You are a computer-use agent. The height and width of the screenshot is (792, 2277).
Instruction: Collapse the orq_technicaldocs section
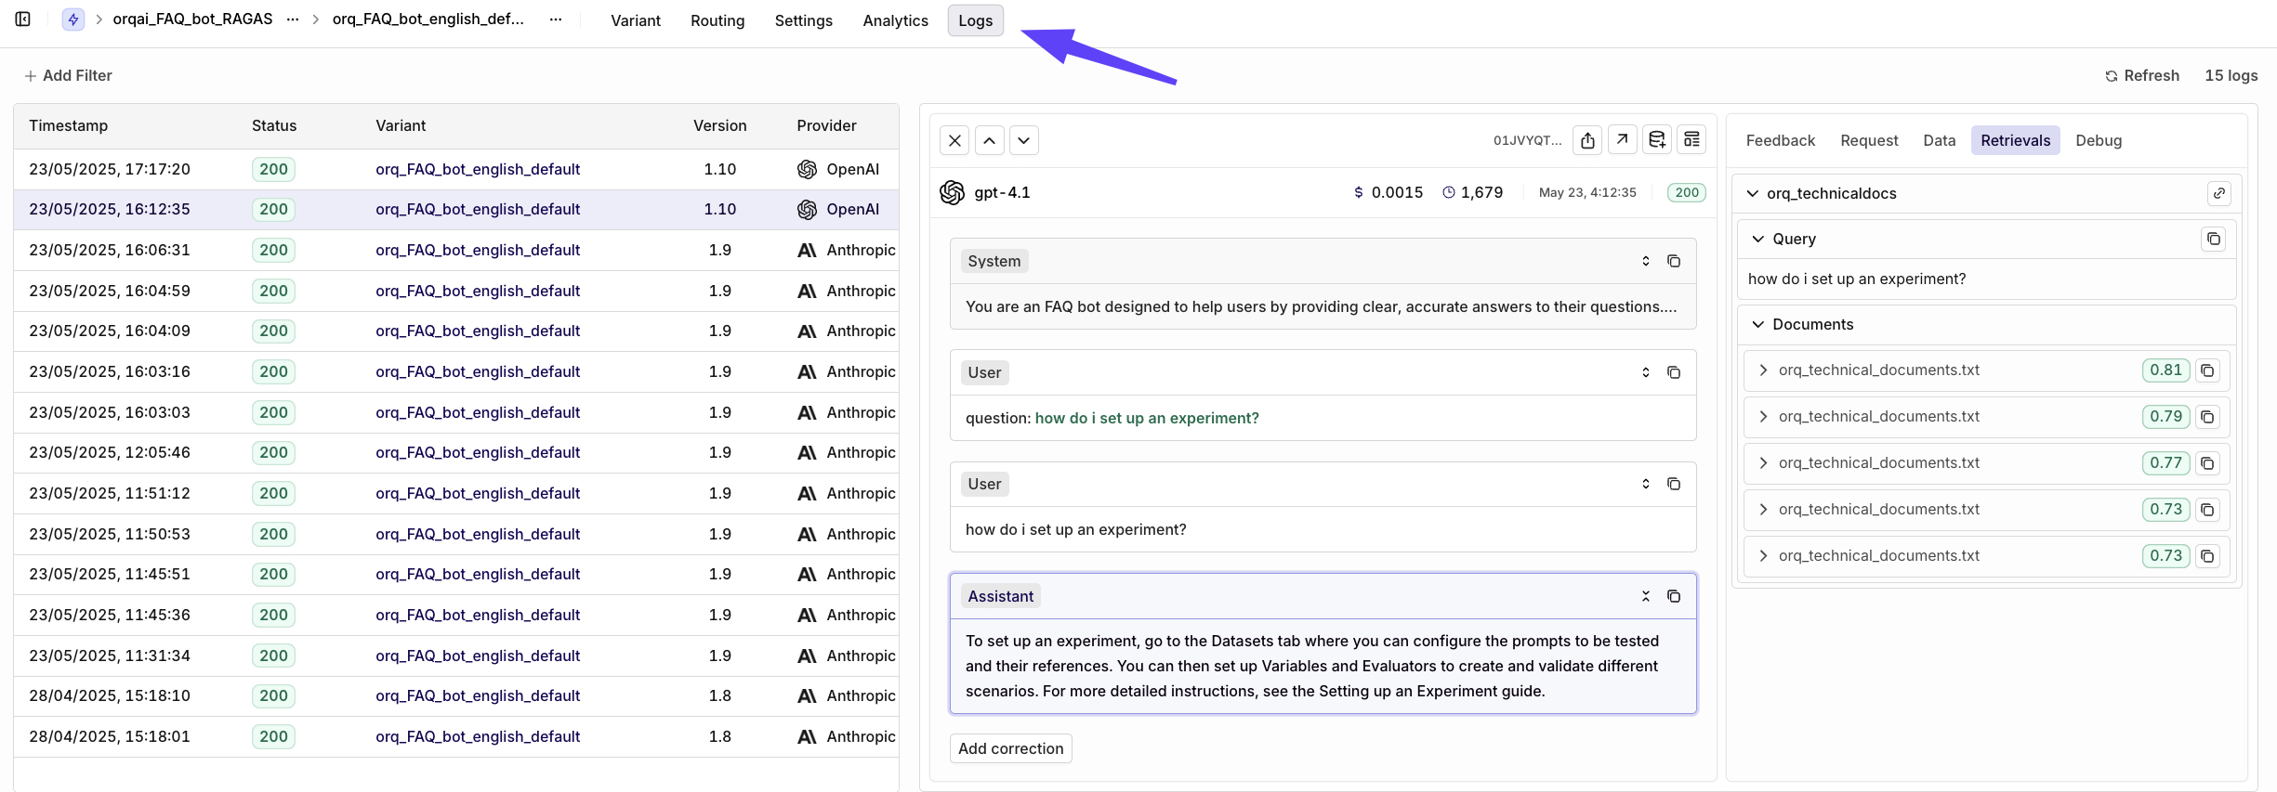click(1753, 193)
